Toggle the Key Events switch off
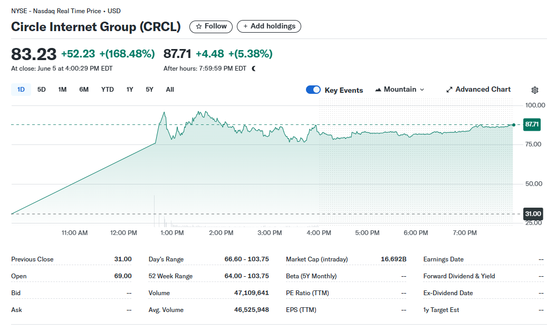Viewport: 556px width, 331px height. click(313, 90)
